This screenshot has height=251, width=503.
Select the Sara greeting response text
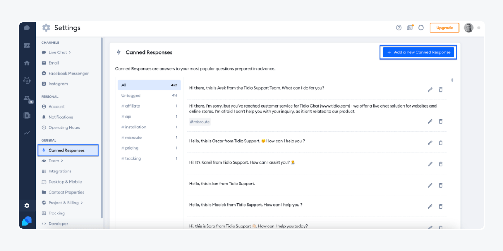click(249, 226)
